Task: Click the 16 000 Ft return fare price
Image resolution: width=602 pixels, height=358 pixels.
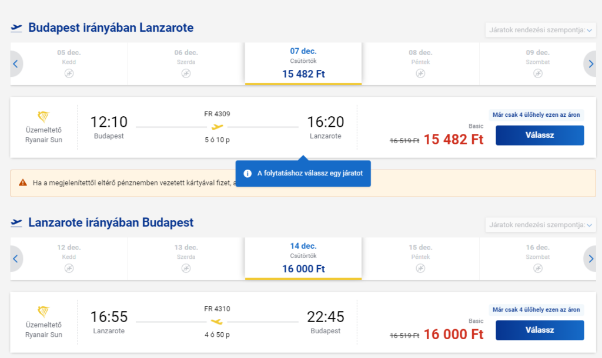Action: pyautogui.click(x=453, y=335)
